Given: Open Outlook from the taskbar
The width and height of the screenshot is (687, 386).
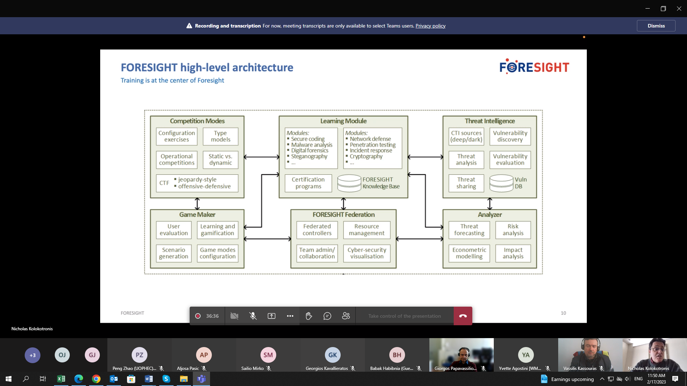Looking at the screenshot, I should 114,379.
